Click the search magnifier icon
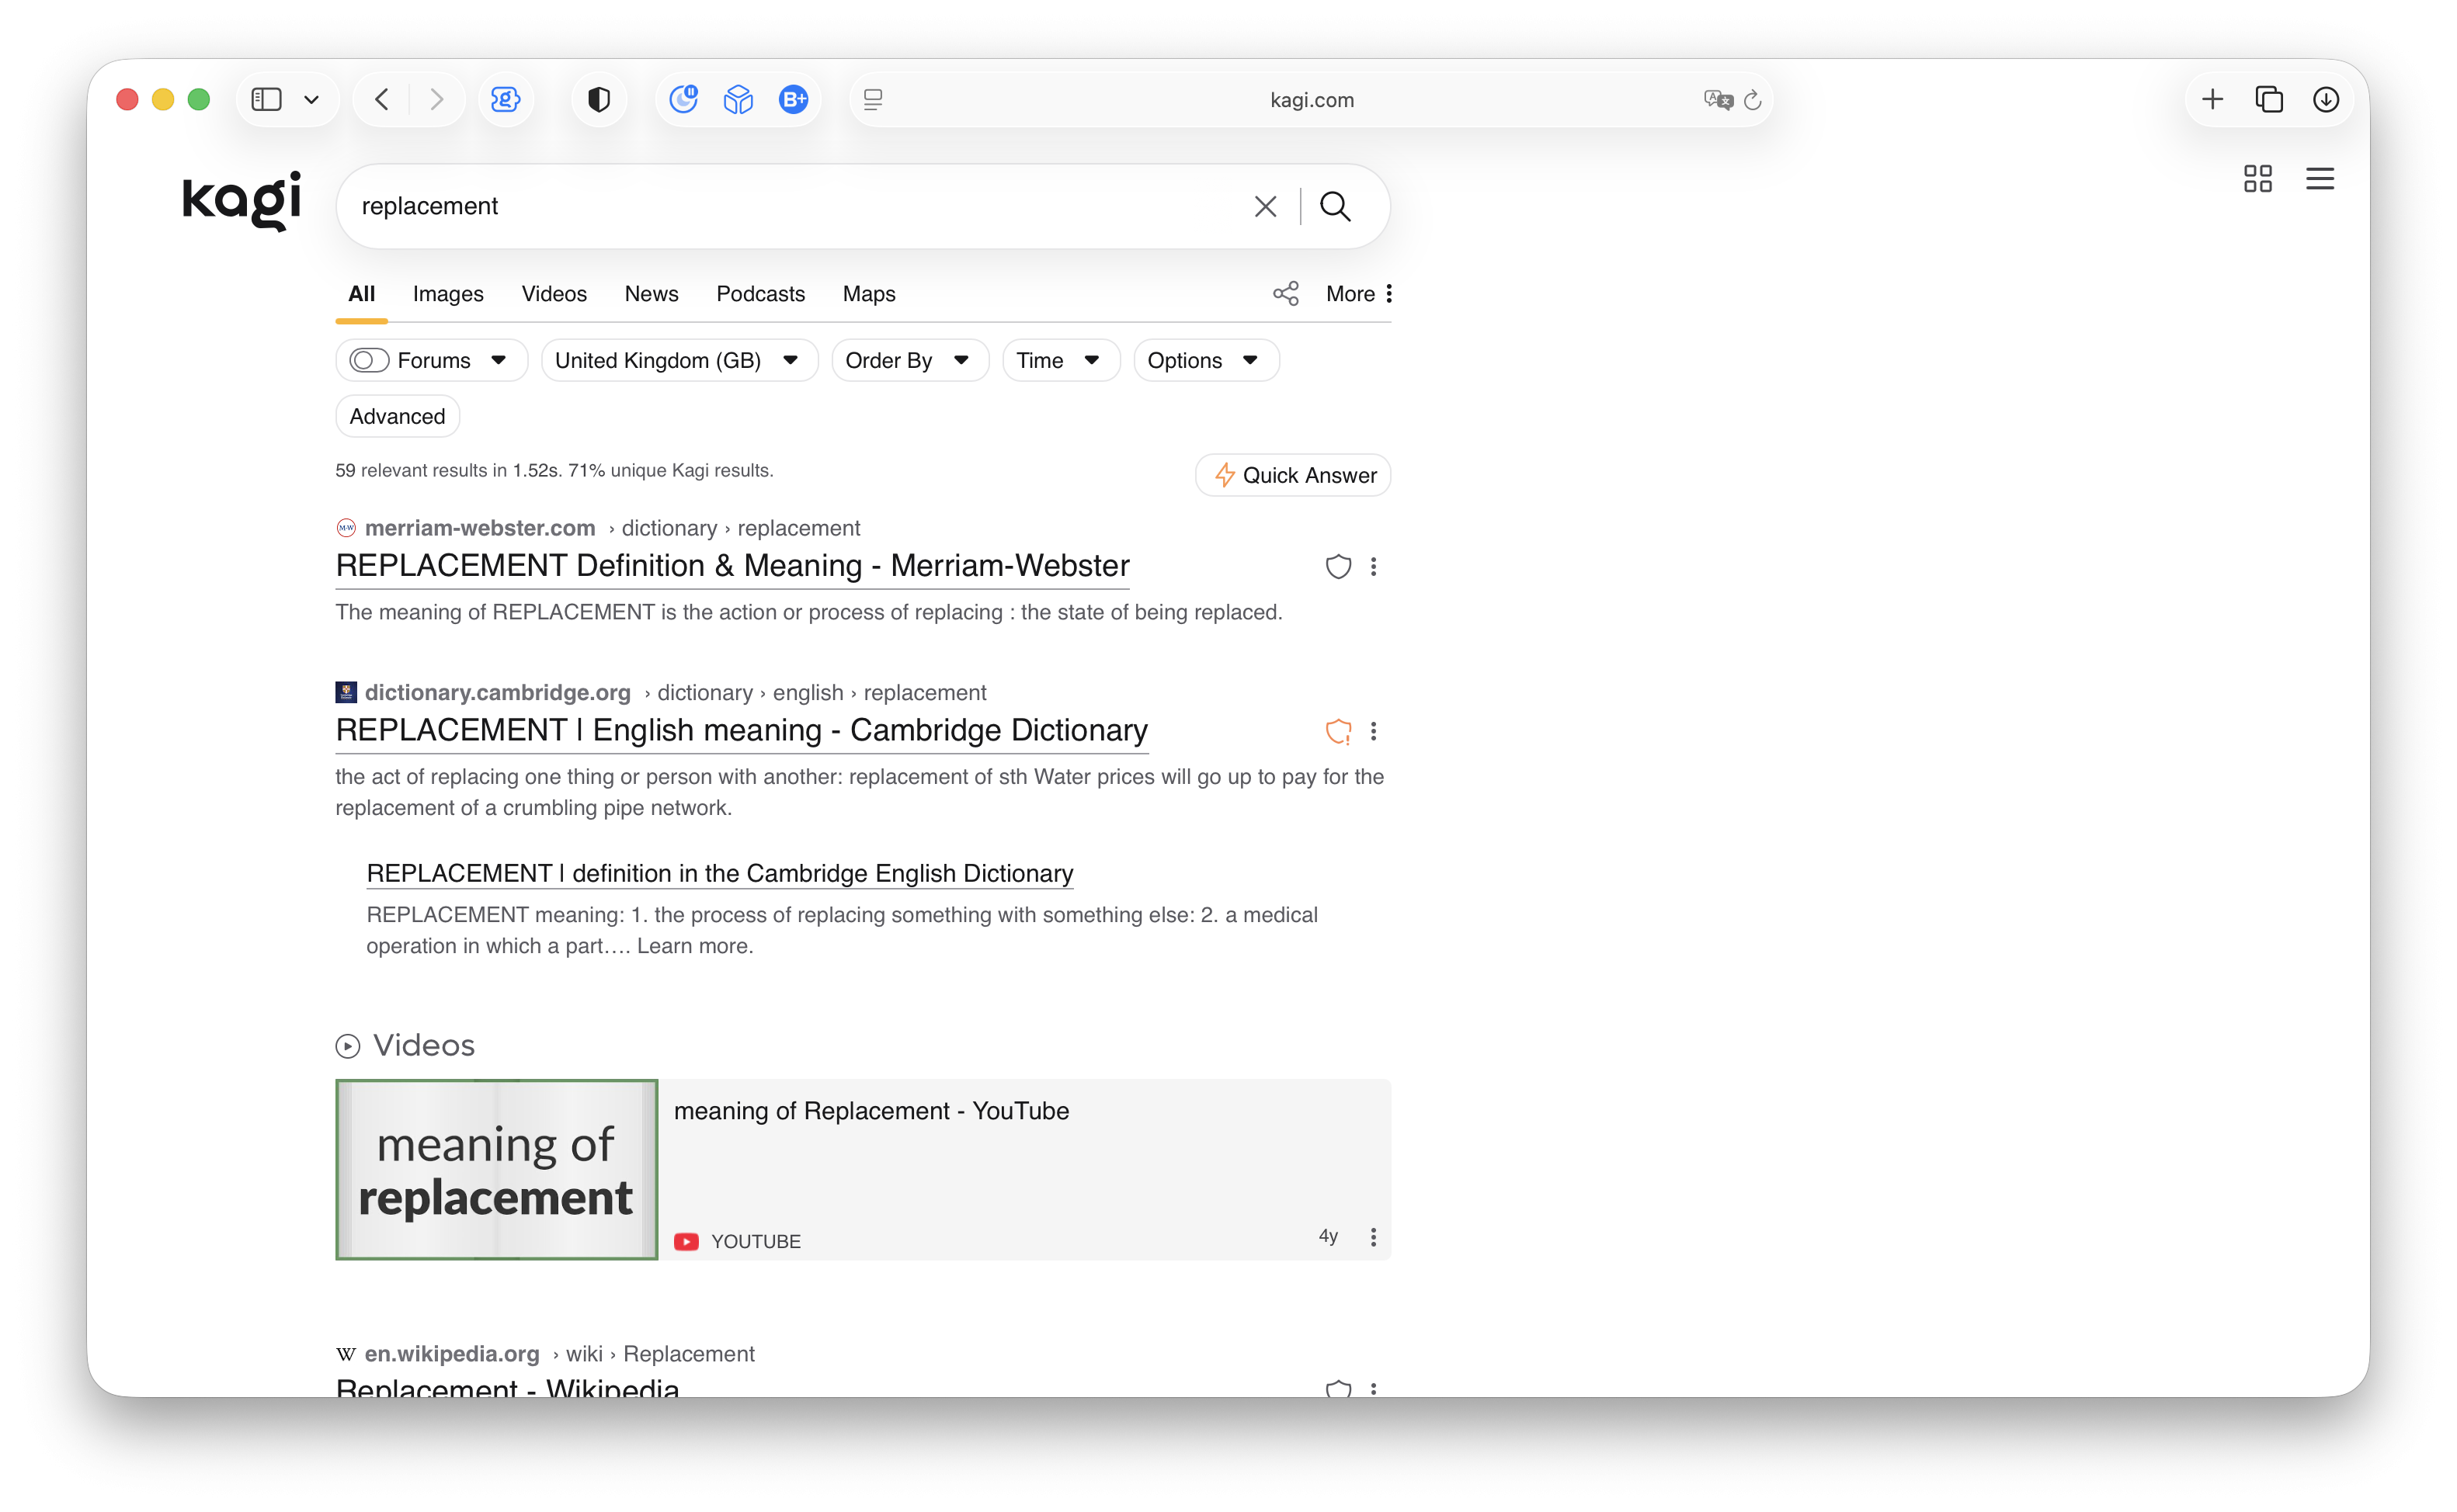The width and height of the screenshot is (2457, 1512). (x=1335, y=206)
